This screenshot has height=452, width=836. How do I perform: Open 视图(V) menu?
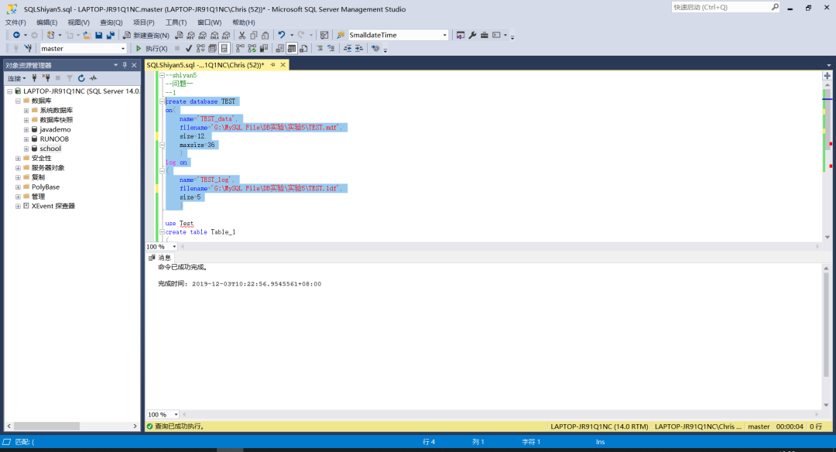(x=78, y=22)
